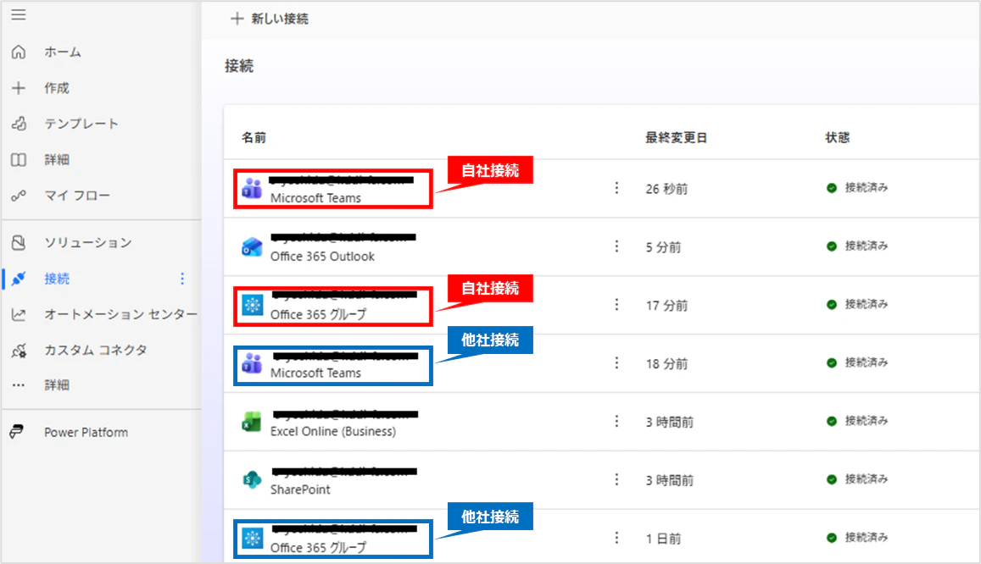Click the 26 秒前 modified time
The image size is (981, 564).
pos(666,189)
